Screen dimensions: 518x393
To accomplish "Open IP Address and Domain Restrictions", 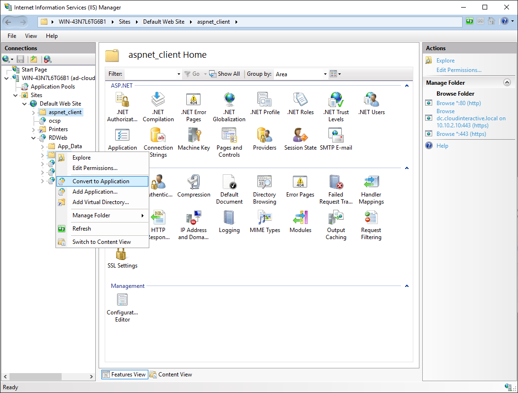I will tap(193, 225).
